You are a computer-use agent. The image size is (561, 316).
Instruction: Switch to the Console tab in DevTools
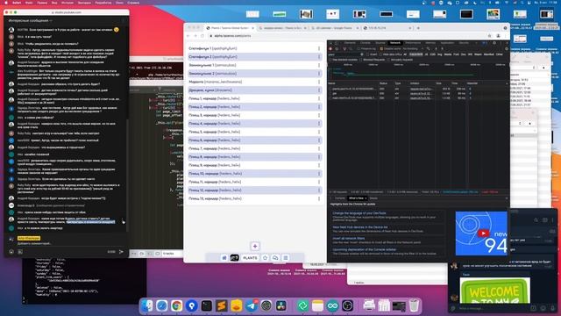pyautogui.click(x=366, y=43)
